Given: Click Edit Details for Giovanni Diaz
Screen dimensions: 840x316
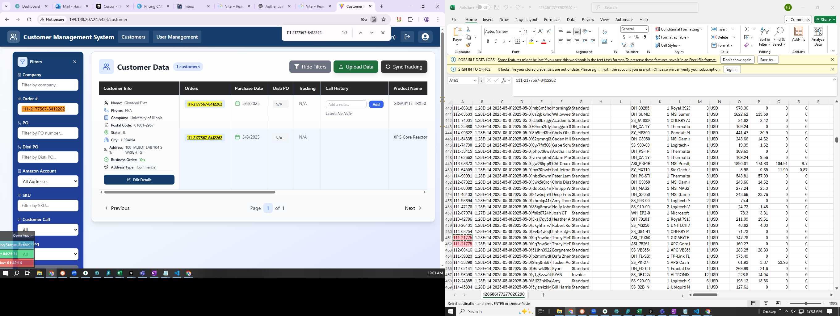Looking at the screenshot, I should point(139,180).
